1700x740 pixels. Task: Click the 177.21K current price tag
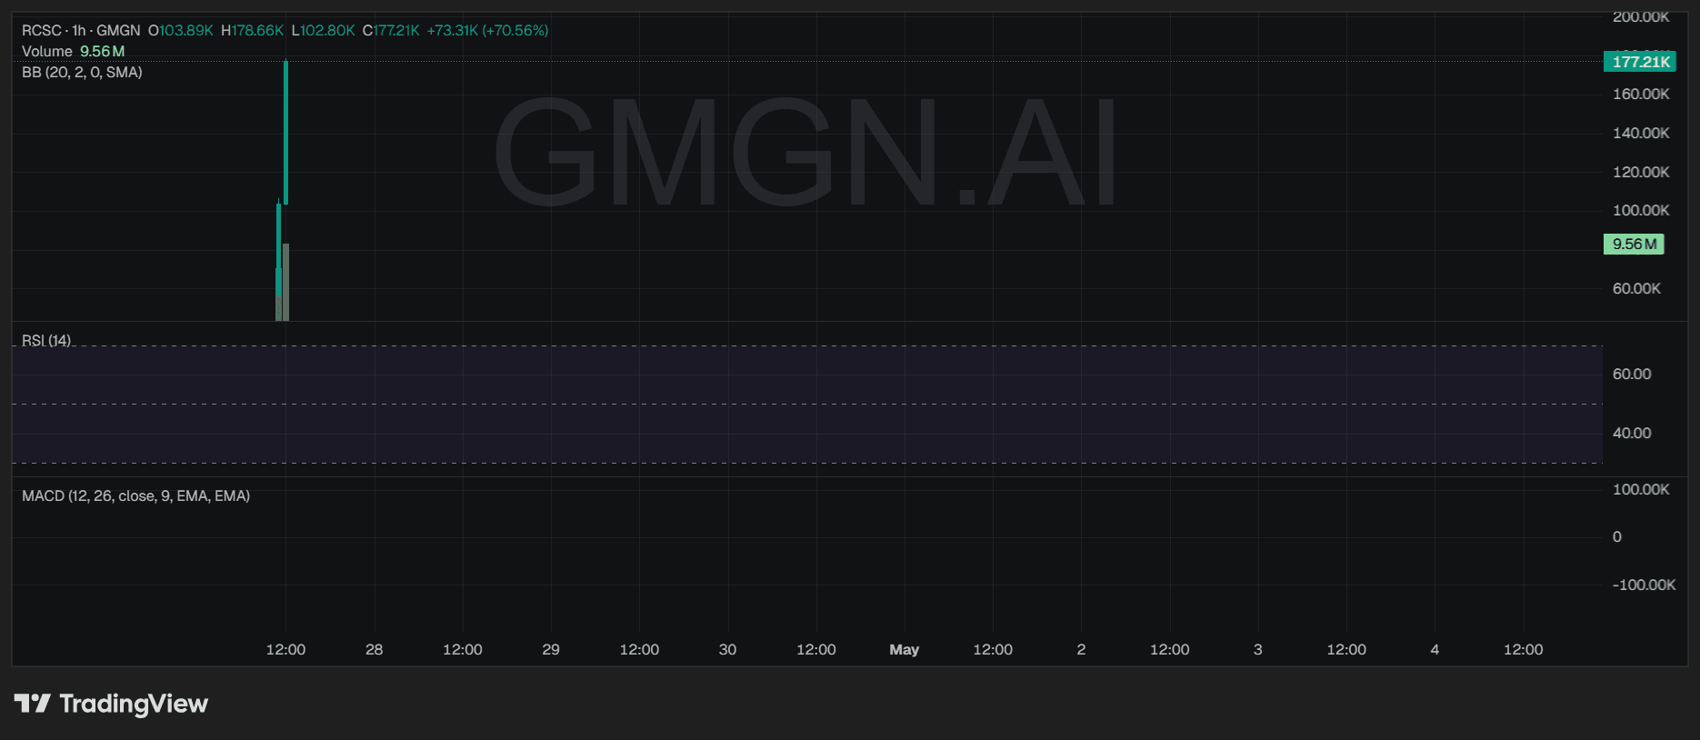(1640, 62)
